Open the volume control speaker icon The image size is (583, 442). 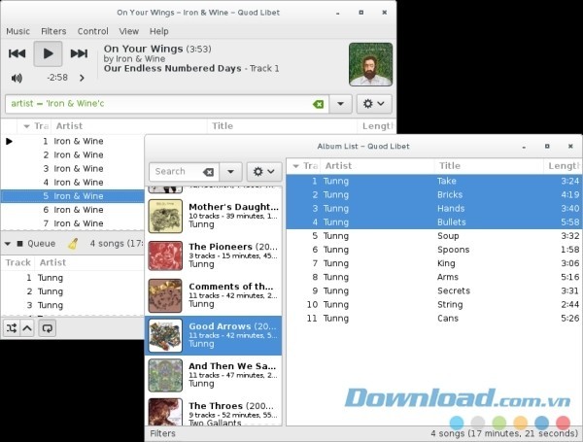17,77
